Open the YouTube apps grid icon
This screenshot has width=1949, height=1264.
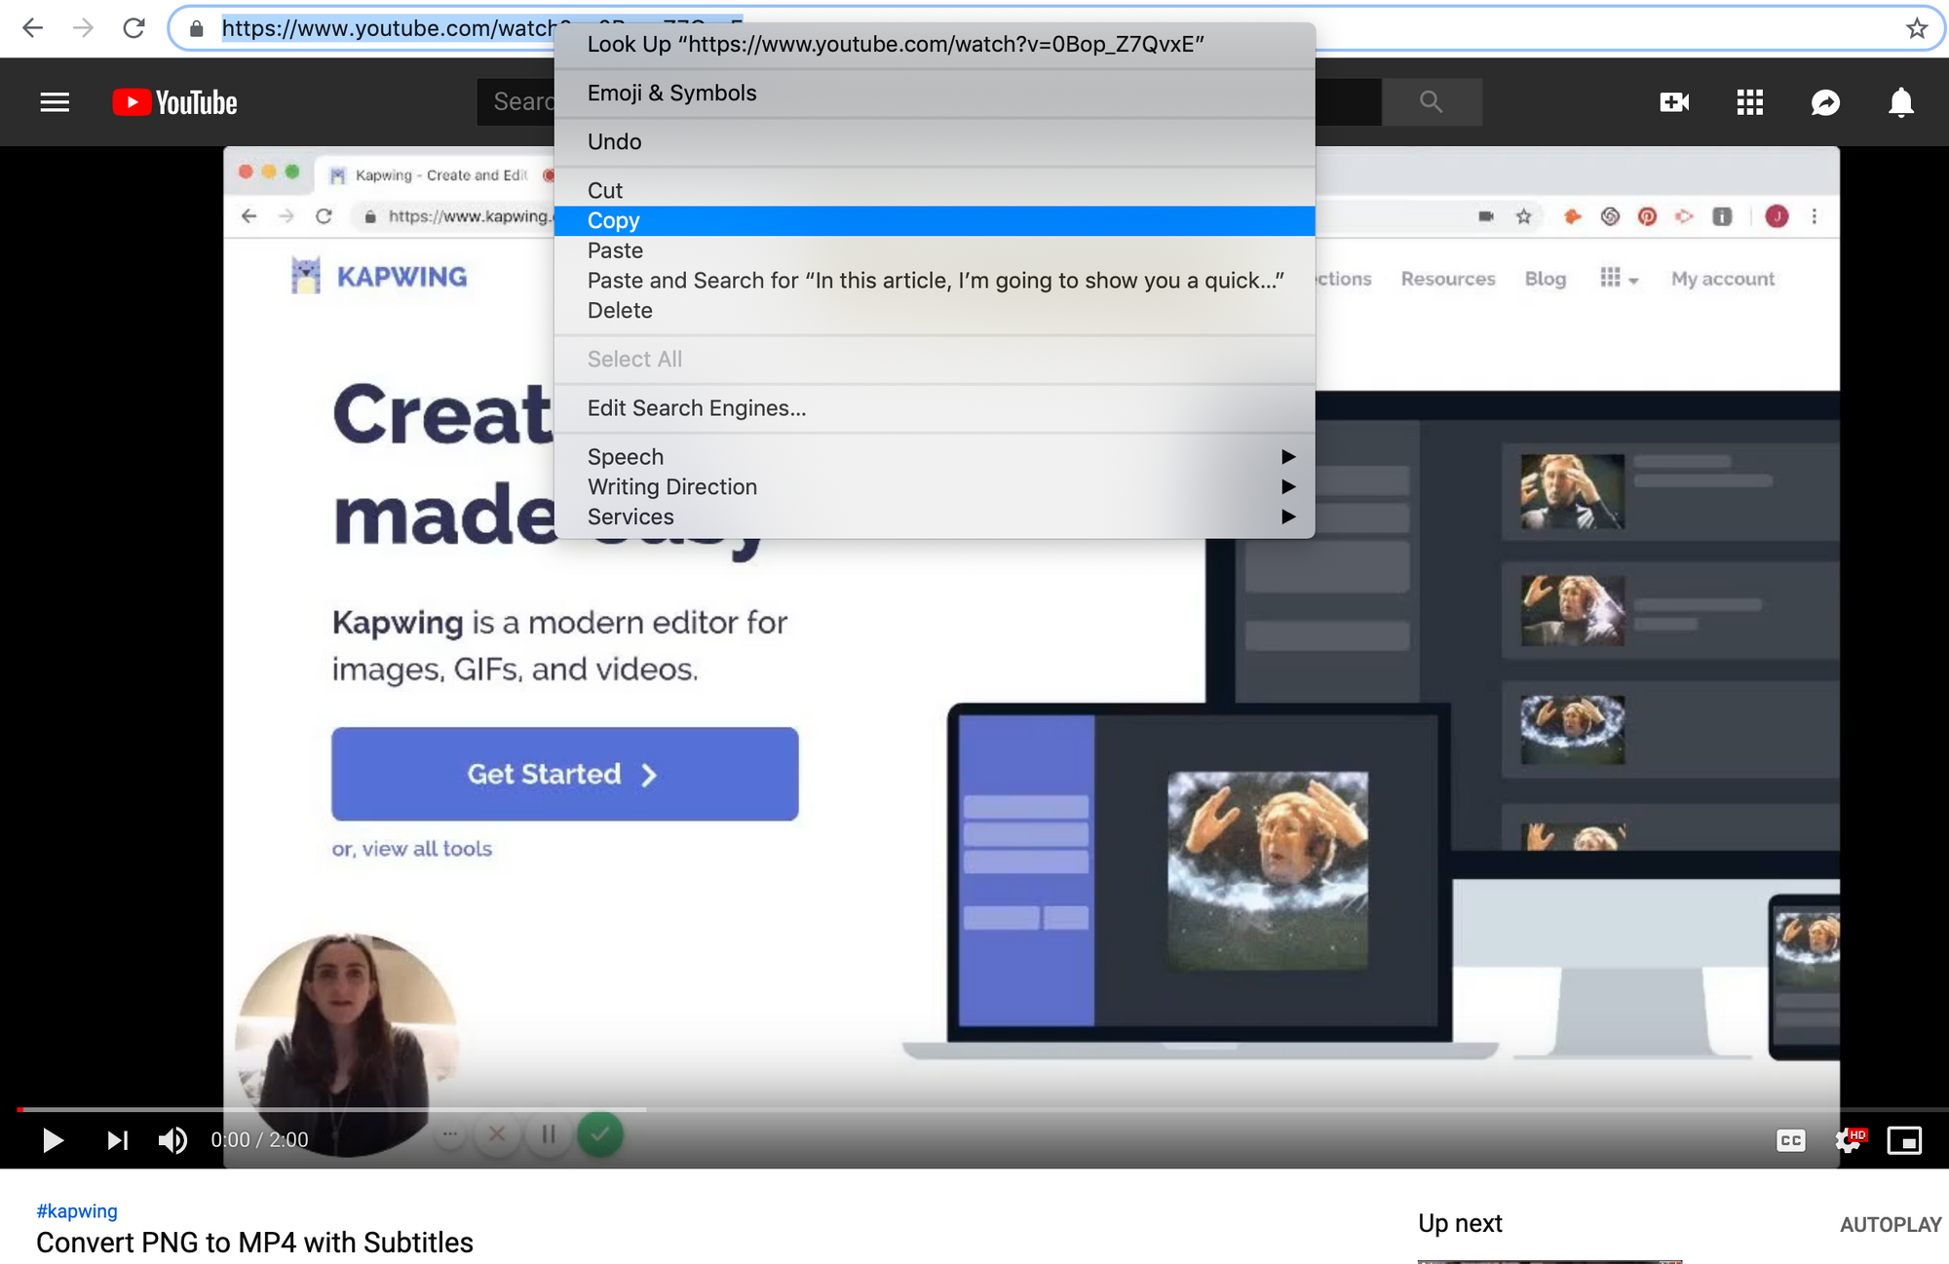pyautogui.click(x=1750, y=102)
